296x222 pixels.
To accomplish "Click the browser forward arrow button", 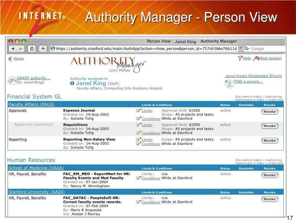I will click(x=21, y=49).
